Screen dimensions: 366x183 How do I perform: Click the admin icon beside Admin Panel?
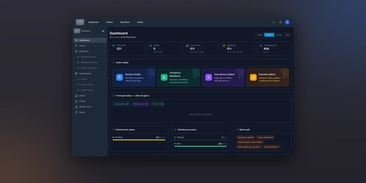click(x=76, y=107)
